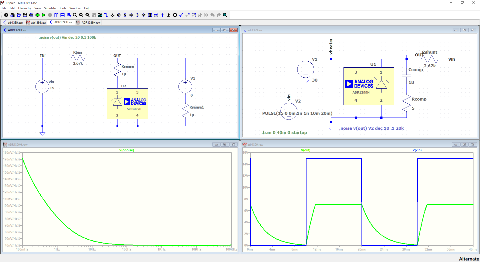This screenshot has width=480, height=262.
Task: Select the Ccomp capacitor label
Action: [x=415, y=70]
